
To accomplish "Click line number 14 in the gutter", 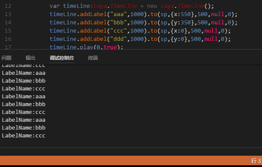I will [x=8, y=23].
